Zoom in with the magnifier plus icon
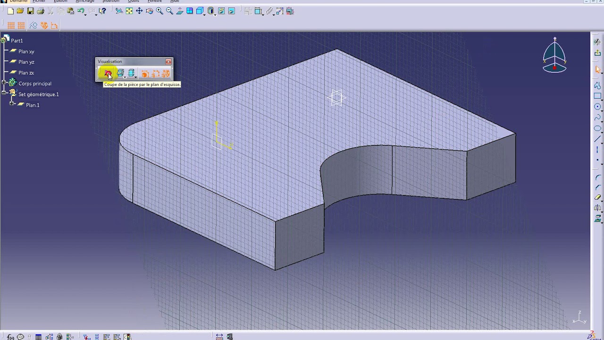Image resolution: width=604 pixels, height=340 pixels. (159, 11)
